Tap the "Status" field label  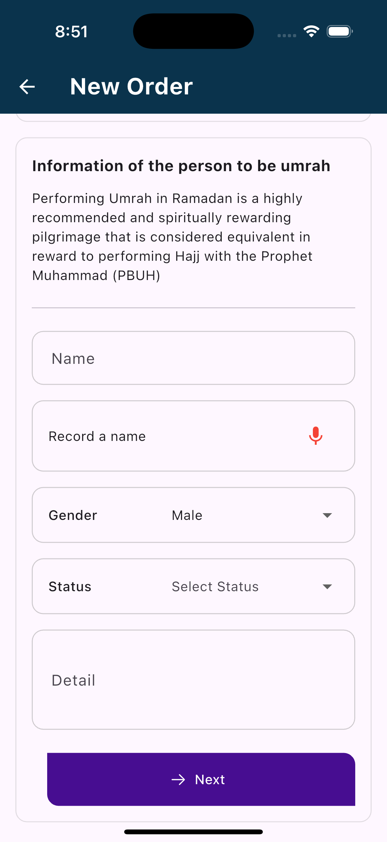[70, 587]
